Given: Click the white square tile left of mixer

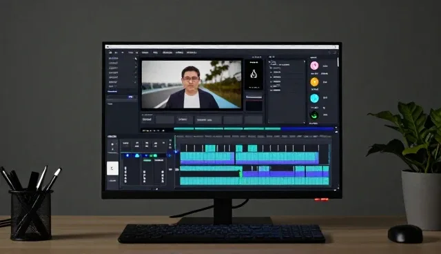Looking at the screenshot, I should click(x=112, y=168).
